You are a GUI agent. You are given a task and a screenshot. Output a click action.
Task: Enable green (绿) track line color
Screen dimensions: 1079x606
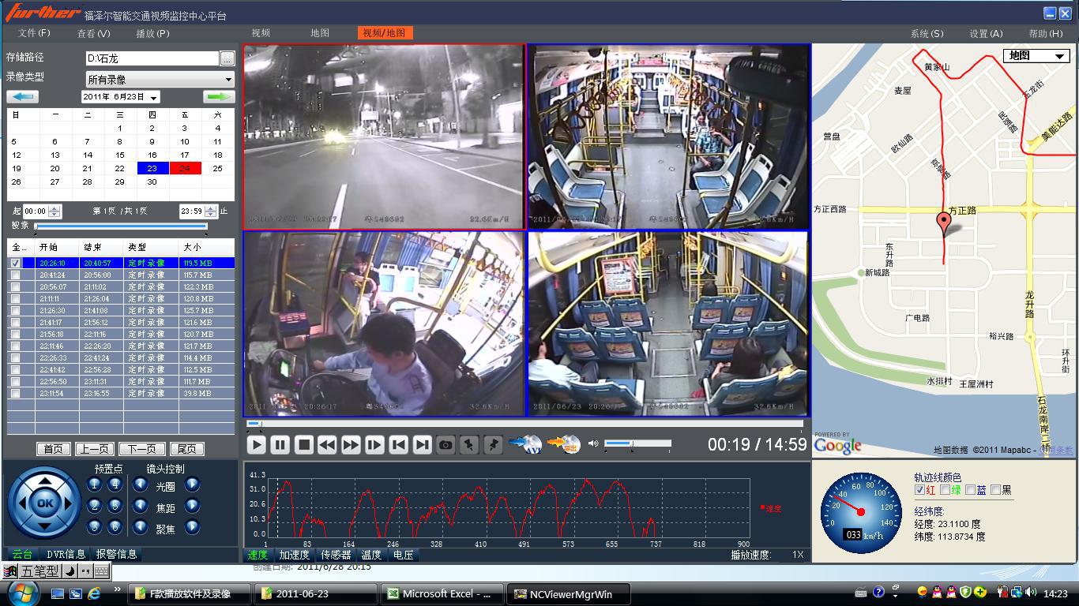click(946, 490)
